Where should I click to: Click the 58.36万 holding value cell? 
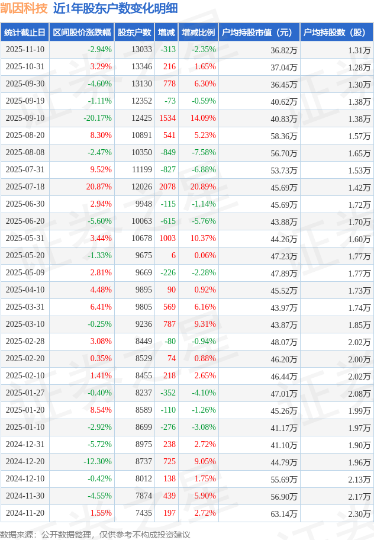[x=284, y=136]
